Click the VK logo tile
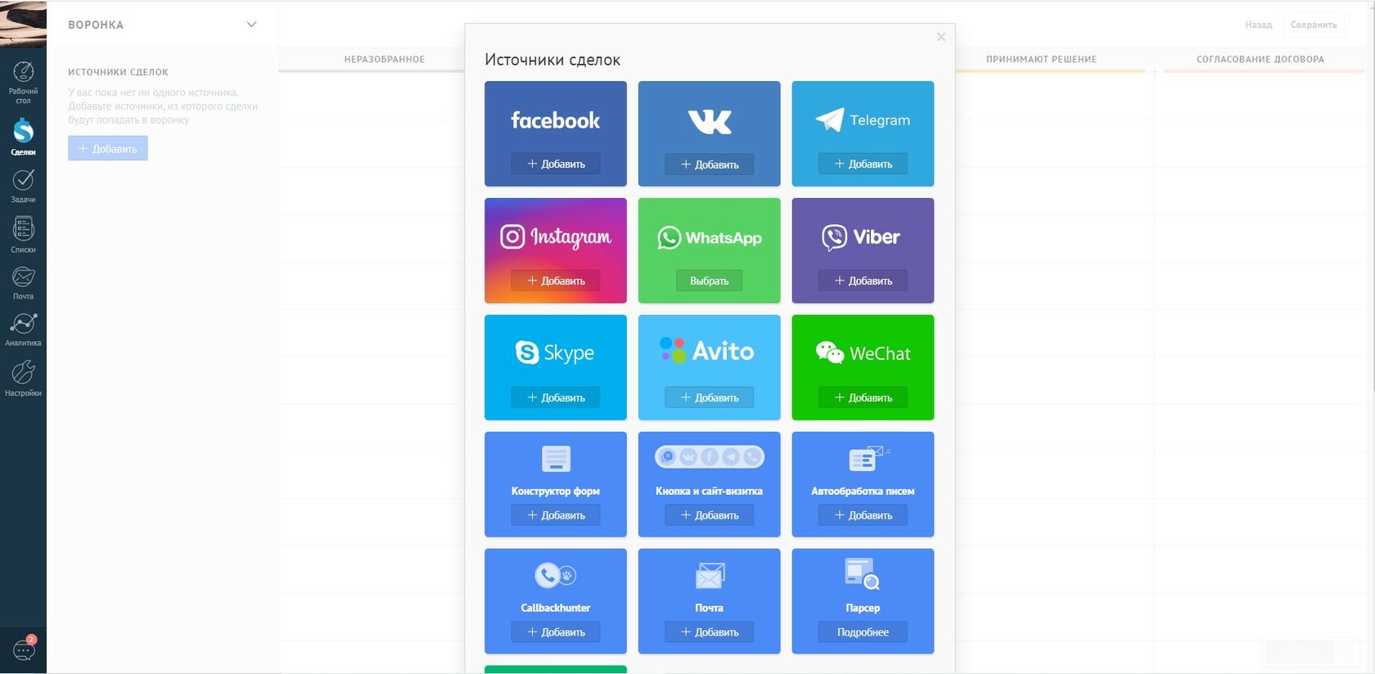This screenshot has height=674, width=1375. point(710,122)
